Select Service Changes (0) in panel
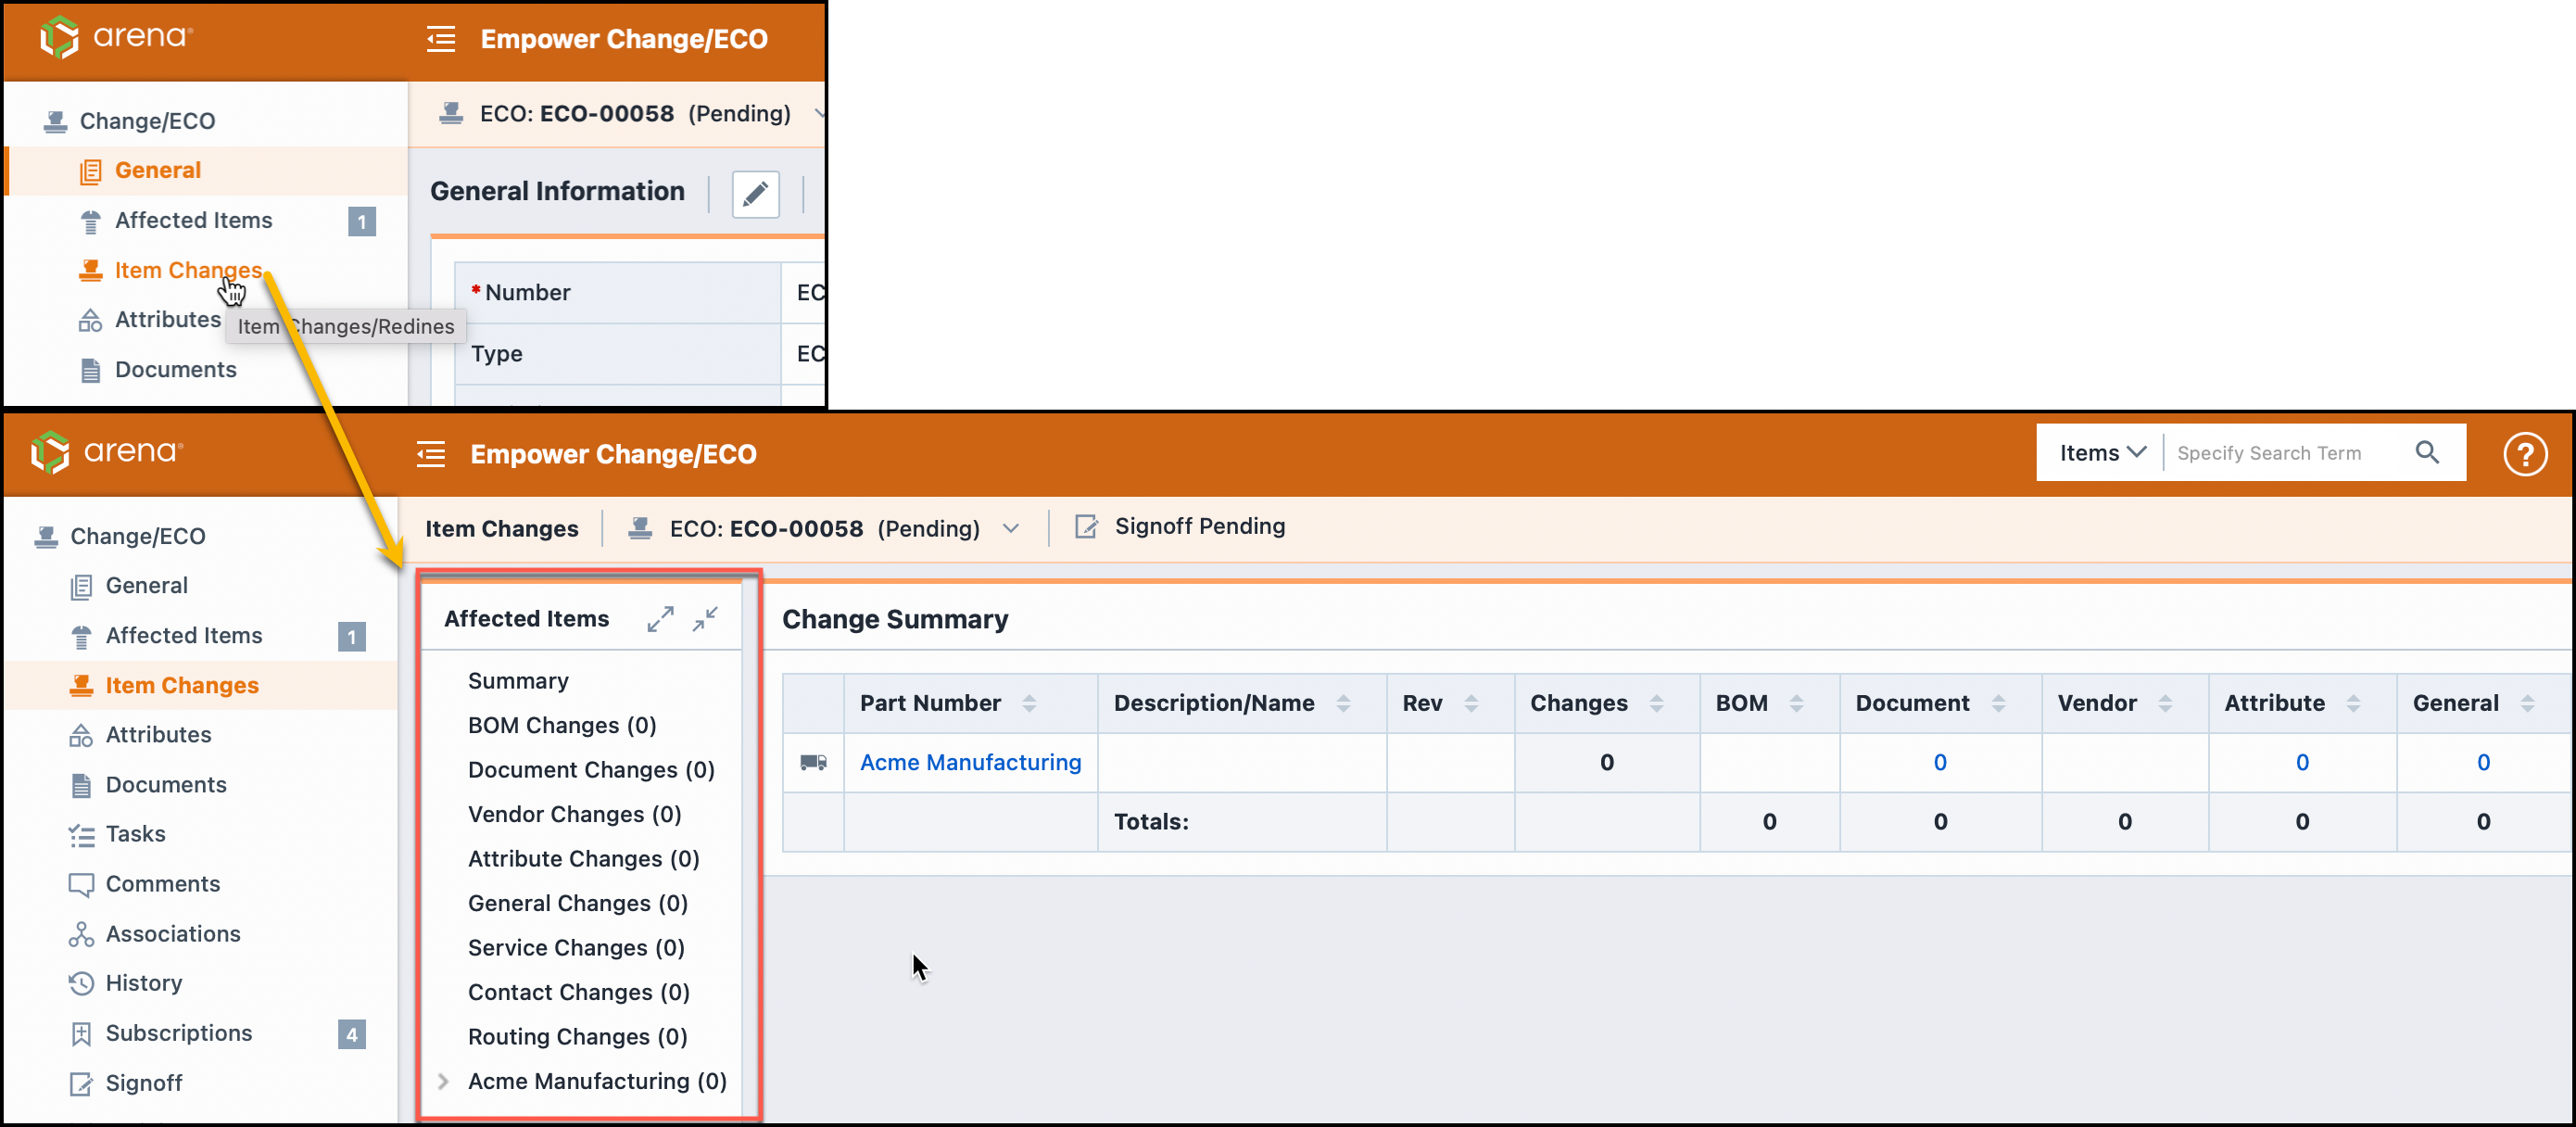 (576, 948)
